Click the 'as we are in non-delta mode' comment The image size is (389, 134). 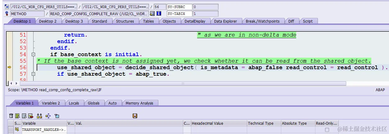point(247,35)
